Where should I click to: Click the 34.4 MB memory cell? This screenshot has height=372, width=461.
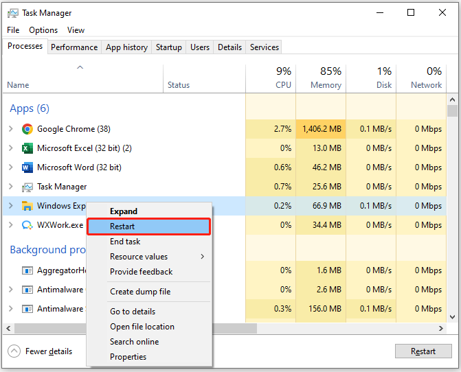tap(321, 225)
